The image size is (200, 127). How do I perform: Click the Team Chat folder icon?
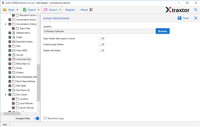coord(17,28)
